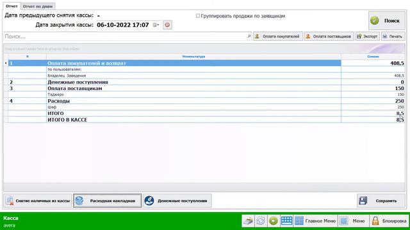Click the 408,5 total in first row

point(397,63)
